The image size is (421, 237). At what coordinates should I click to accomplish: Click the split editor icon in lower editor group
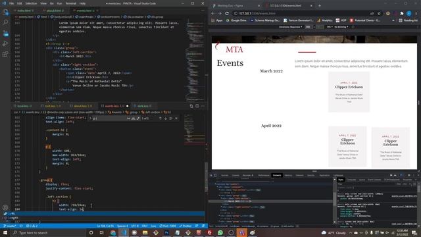pyautogui.click(x=197, y=106)
